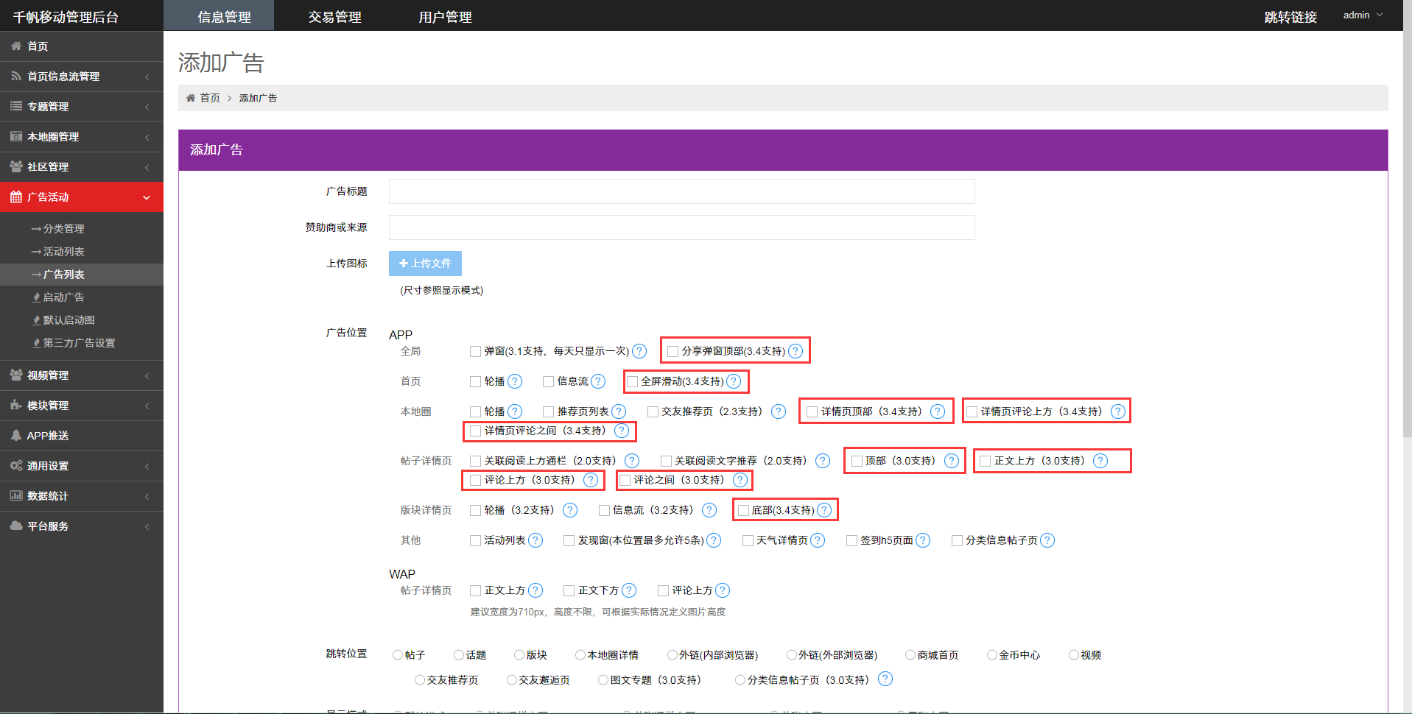Click the help icon next to 分享弹窗顶部
The width and height of the screenshot is (1412, 714).
pyautogui.click(x=795, y=351)
